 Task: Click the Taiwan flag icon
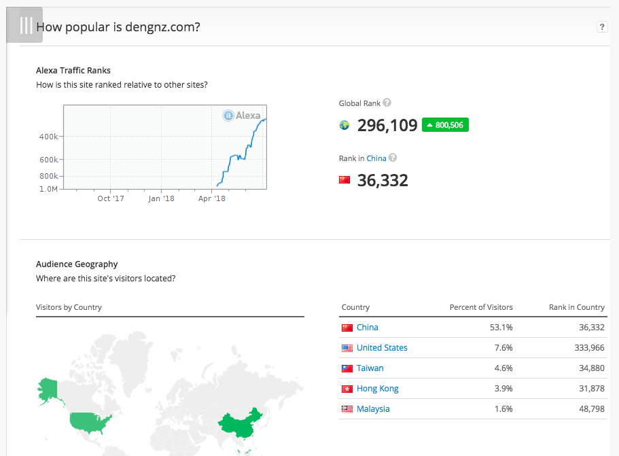pyautogui.click(x=347, y=368)
